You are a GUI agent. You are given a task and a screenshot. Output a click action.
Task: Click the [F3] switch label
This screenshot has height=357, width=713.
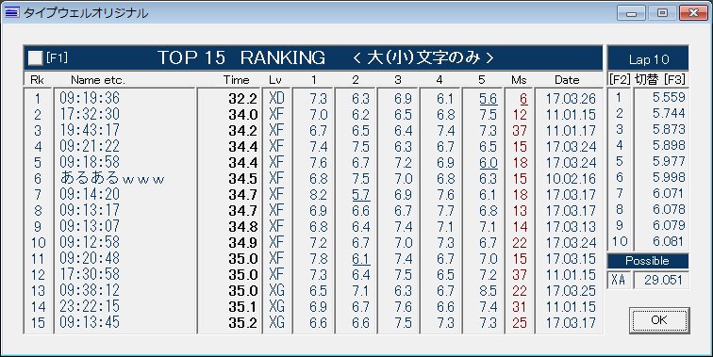click(x=674, y=79)
